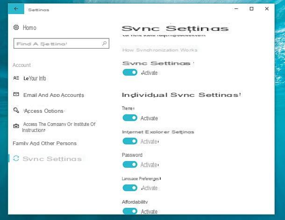
Task: Open Family And Other Persons section
Action: (44, 143)
